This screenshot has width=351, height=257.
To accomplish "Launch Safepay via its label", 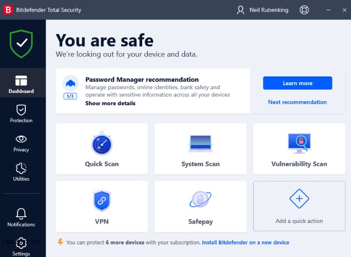I will [201, 221].
